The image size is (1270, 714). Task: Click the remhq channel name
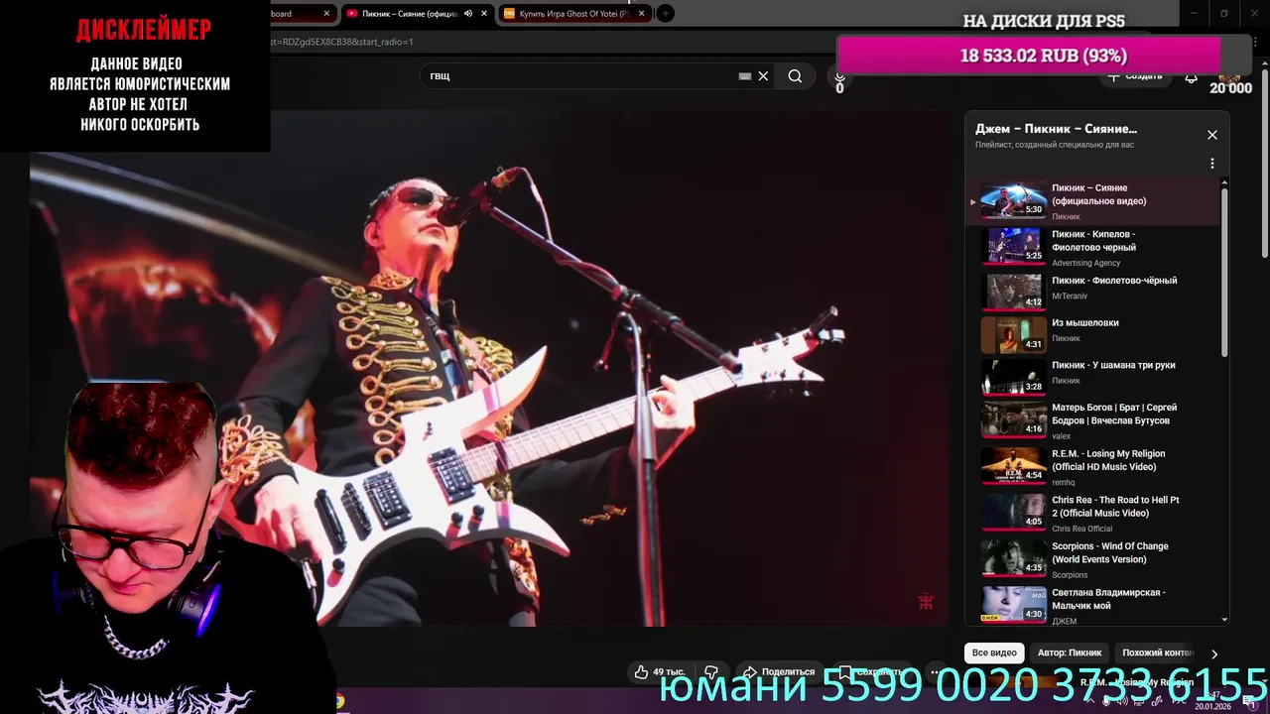(x=1064, y=482)
